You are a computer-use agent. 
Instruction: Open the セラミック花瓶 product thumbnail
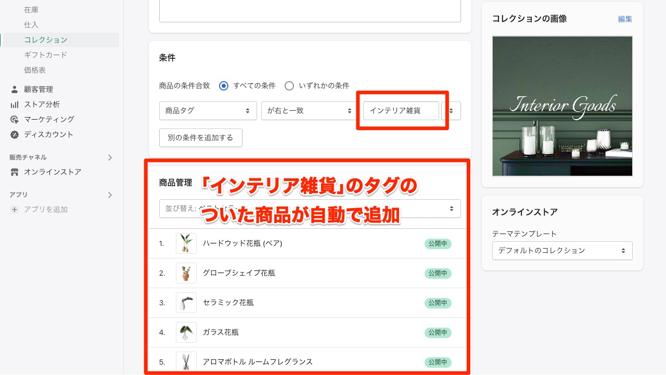point(186,303)
